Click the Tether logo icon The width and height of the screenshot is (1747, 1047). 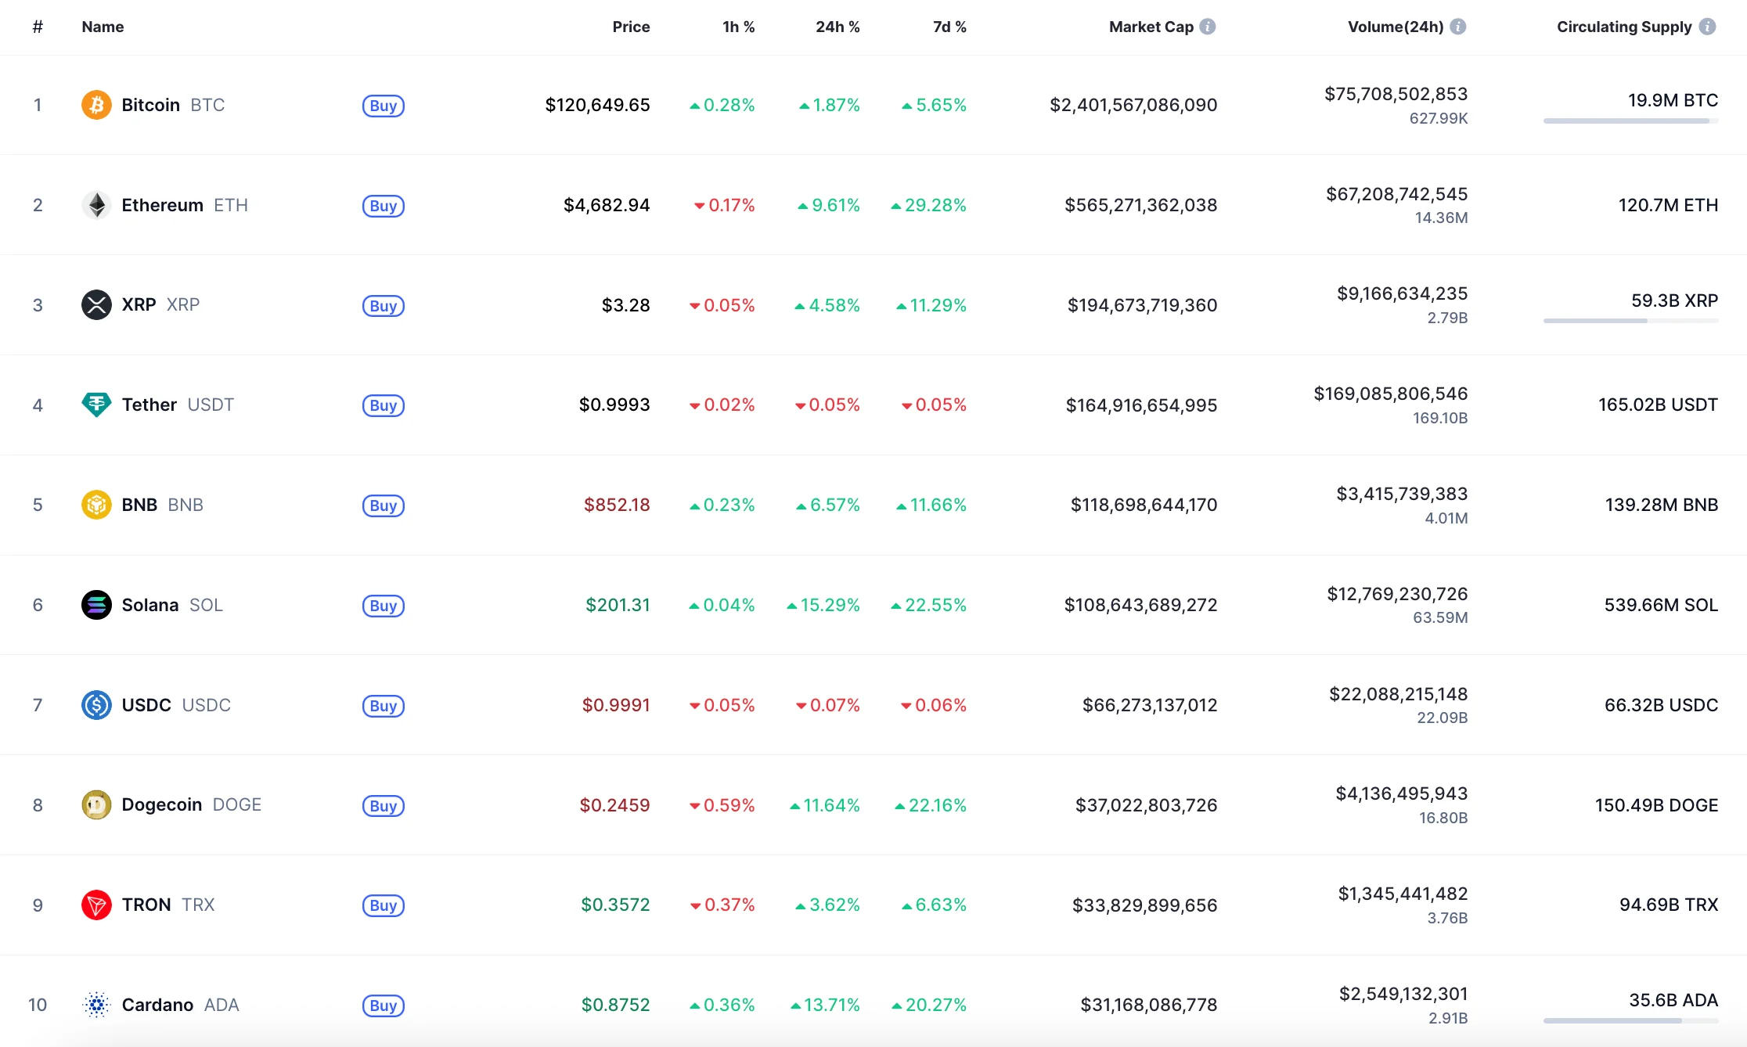96,405
